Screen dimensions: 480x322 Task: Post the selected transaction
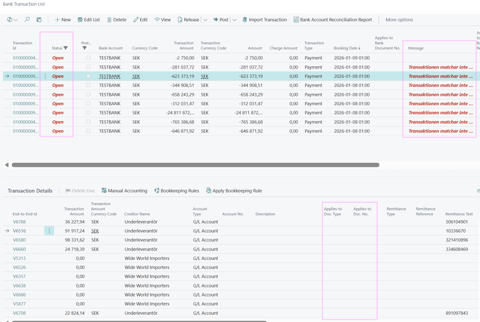[x=221, y=19]
